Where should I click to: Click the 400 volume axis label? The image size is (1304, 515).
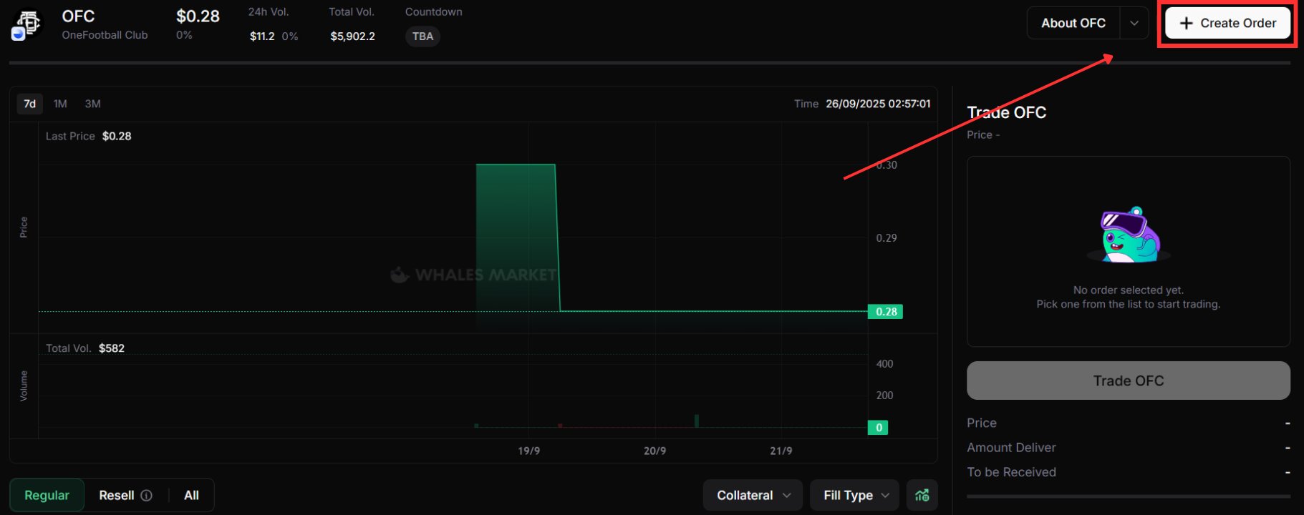pyautogui.click(x=884, y=364)
